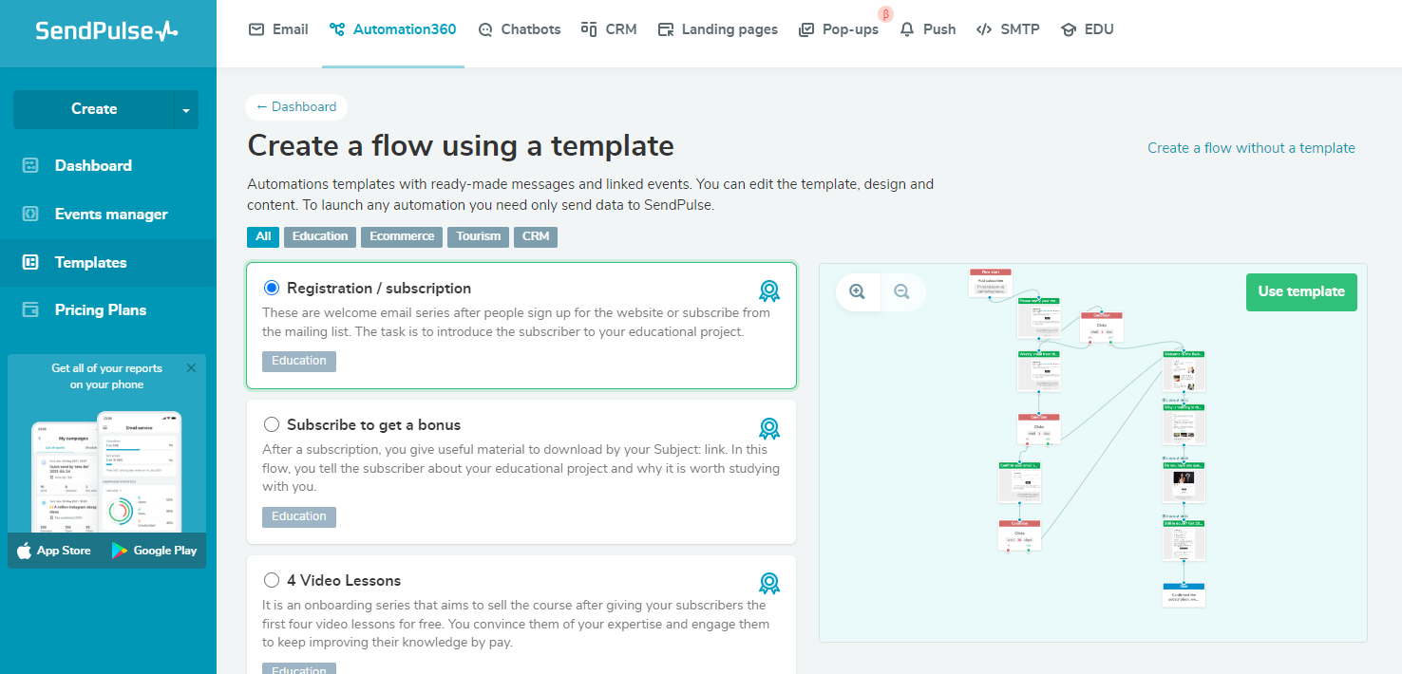Image resolution: width=1402 pixels, height=674 pixels.
Task: Click award badge on 4 Video Lessons card
Action: 768,583
